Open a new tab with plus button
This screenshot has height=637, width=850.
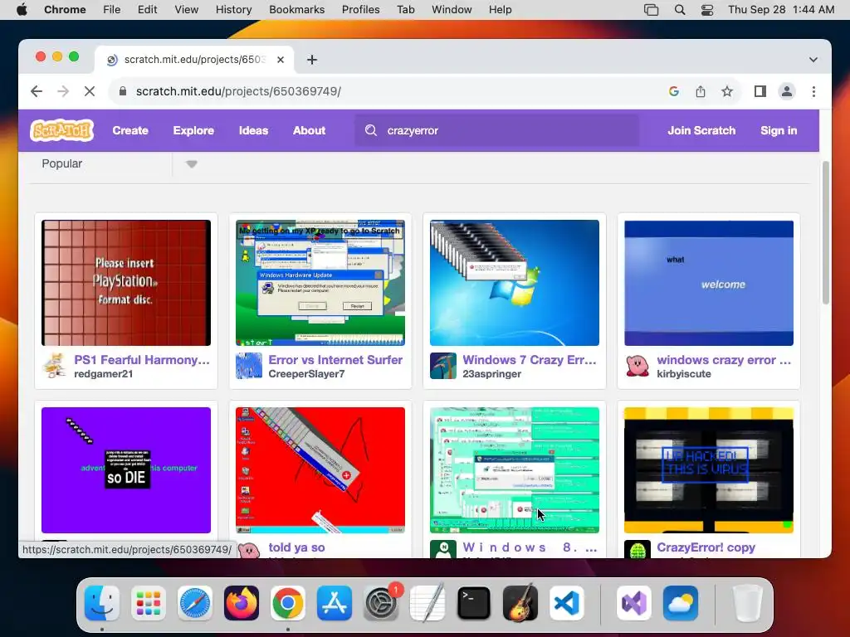coord(312,60)
